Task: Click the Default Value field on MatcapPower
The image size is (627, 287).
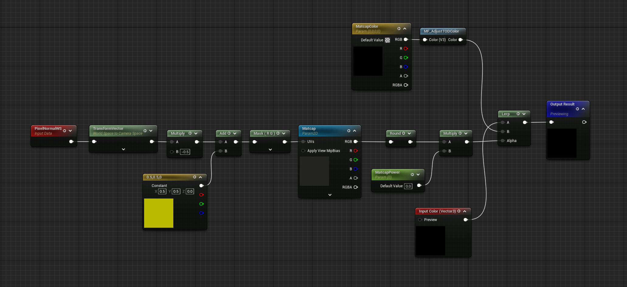Action: click(408, 186)
